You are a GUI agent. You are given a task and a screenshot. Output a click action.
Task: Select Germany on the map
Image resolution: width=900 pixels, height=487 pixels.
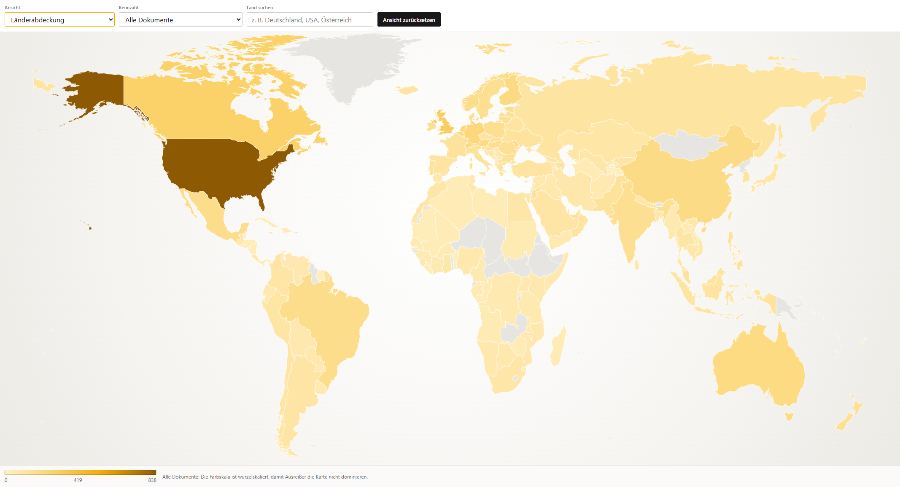pos(473,132)
